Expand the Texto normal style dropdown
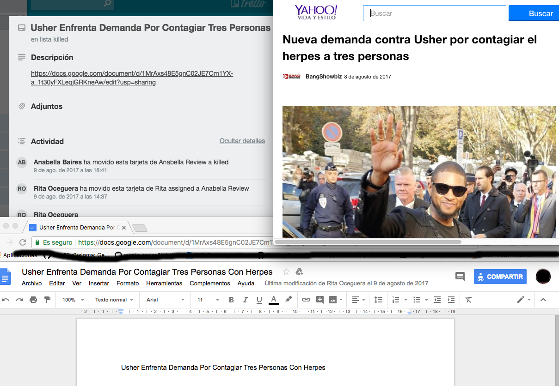Screen dimensions: 559x386 coord(114,300)
